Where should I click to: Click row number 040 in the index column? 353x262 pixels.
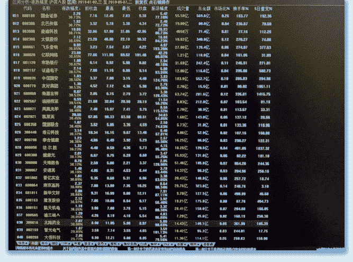[20, 237]
